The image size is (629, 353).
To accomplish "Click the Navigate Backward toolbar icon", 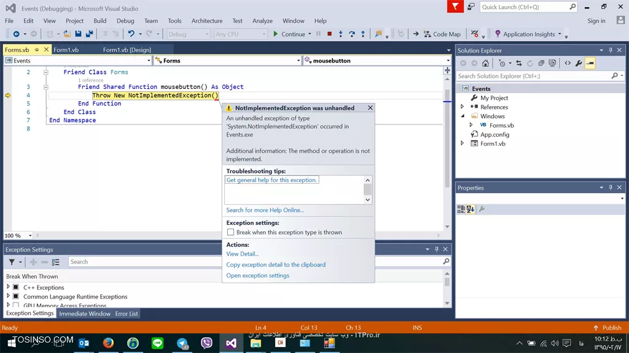I will [x=17, y=34].
